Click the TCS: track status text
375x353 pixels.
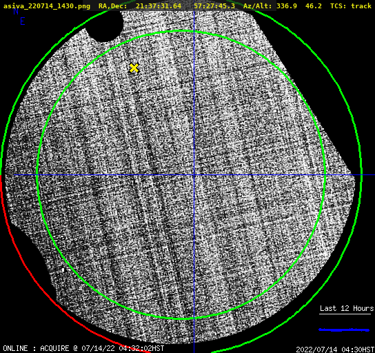pyautogui.click(x=351, y=6)
